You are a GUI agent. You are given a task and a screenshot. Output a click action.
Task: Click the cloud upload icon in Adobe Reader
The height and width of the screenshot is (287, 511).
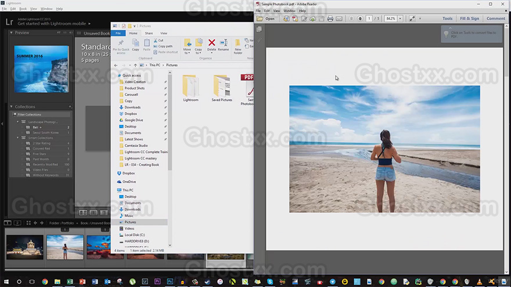(x=312, y=19)
